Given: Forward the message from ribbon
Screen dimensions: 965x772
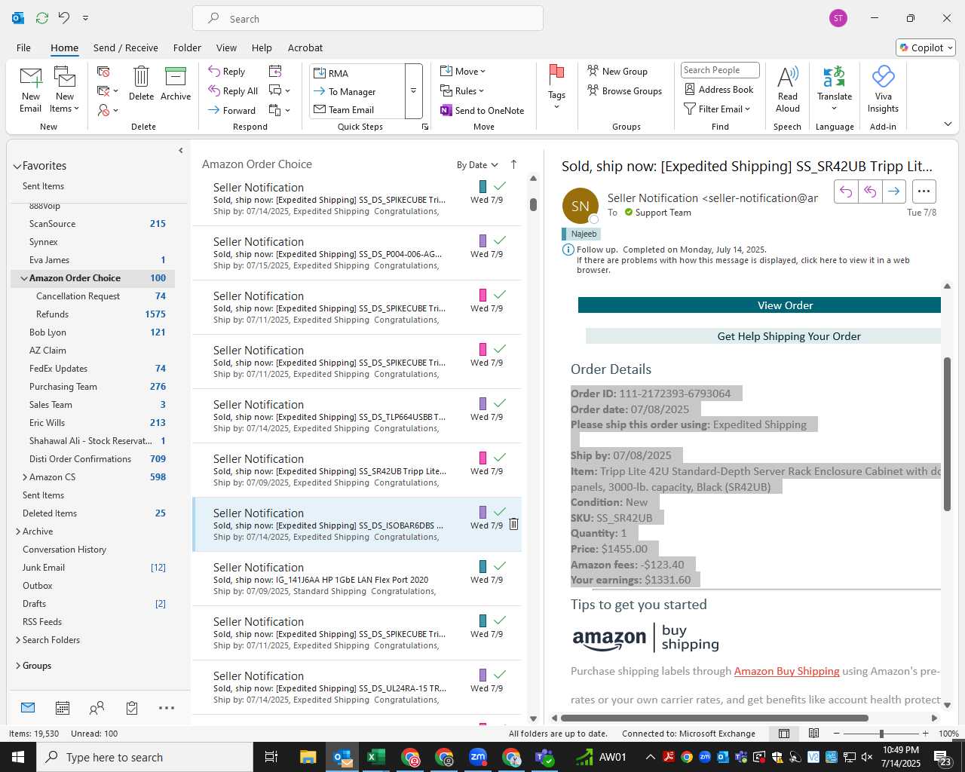Looking at the screenshot, I should [232, 110].
